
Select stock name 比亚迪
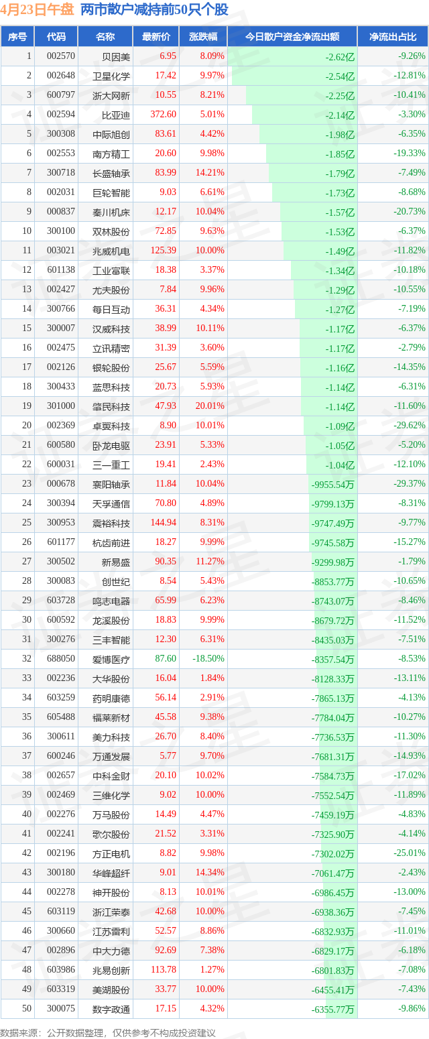click(116, 115)
